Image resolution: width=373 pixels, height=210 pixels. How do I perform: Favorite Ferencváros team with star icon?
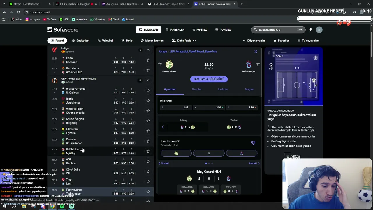(x=160, y=64)
